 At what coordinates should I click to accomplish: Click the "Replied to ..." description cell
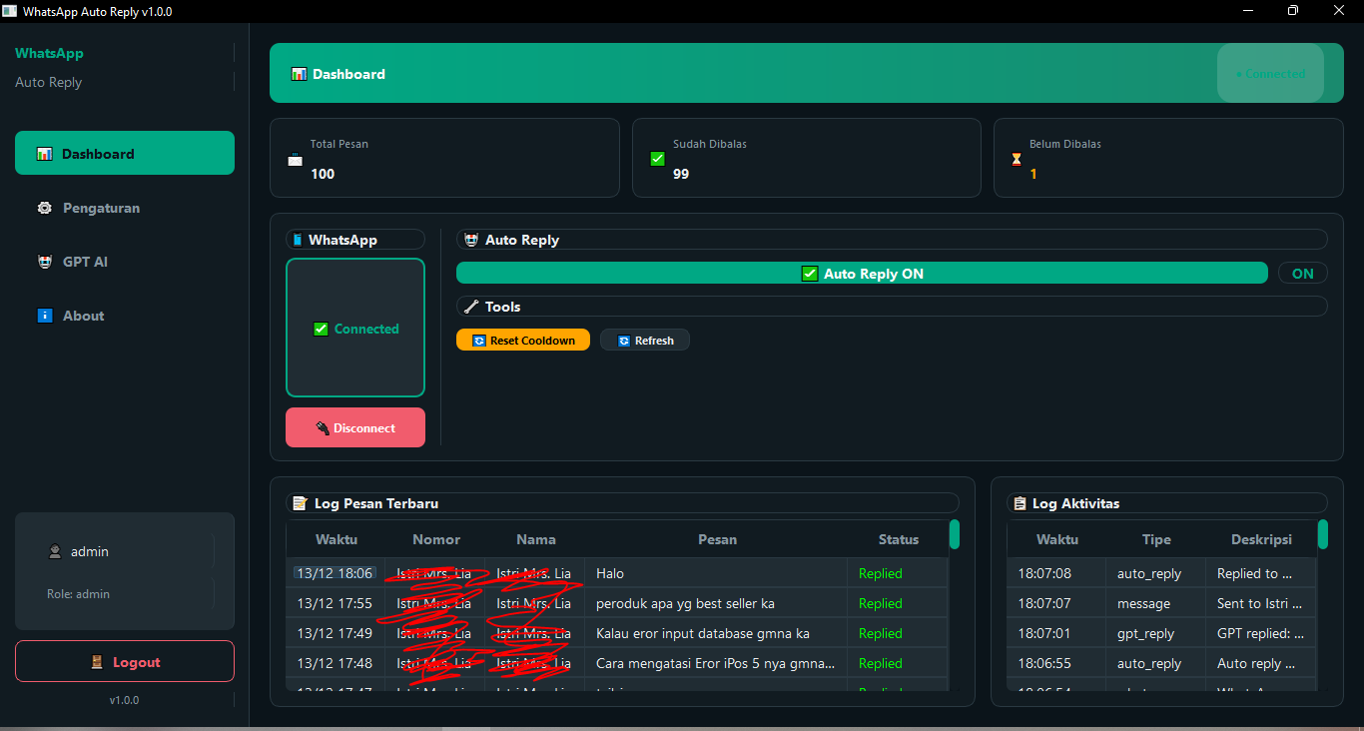point(1261,573)
